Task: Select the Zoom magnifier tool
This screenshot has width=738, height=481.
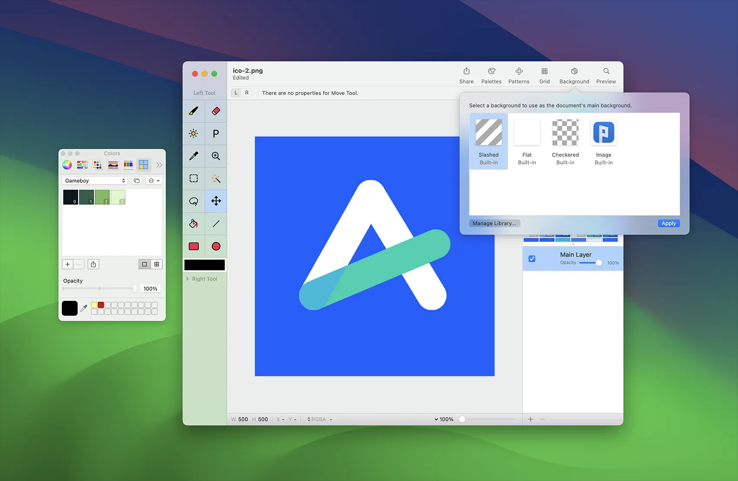Action: coord(216,156)
